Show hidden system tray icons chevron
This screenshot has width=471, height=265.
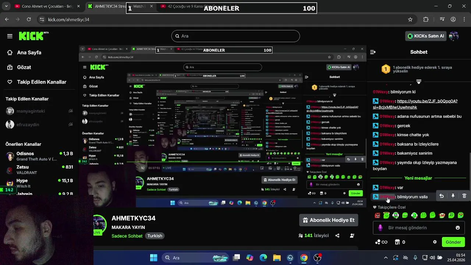[386, 258]
